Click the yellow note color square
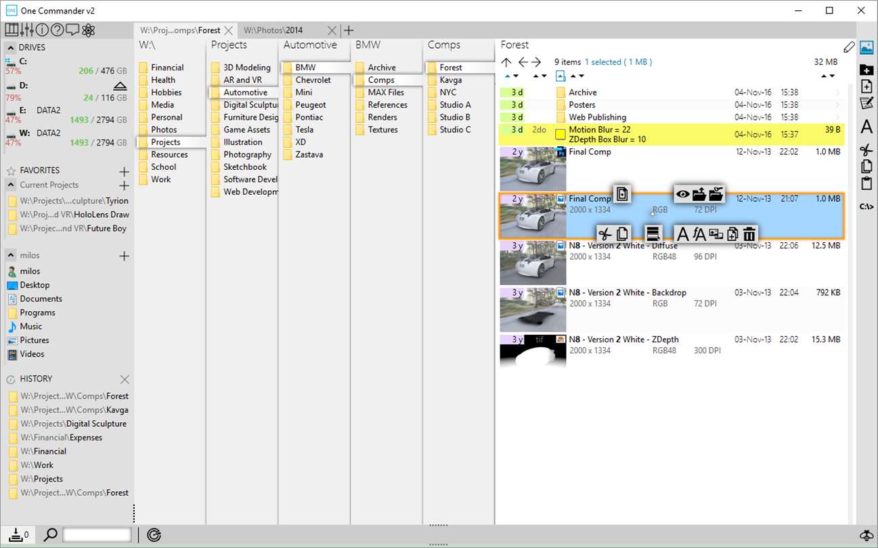 [560, 135]
